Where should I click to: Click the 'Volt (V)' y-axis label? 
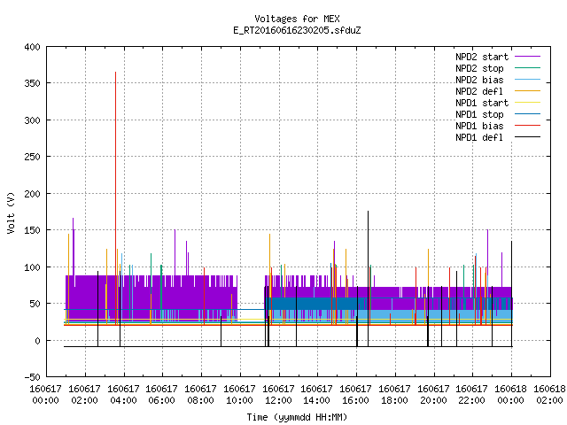pos(11,212)
